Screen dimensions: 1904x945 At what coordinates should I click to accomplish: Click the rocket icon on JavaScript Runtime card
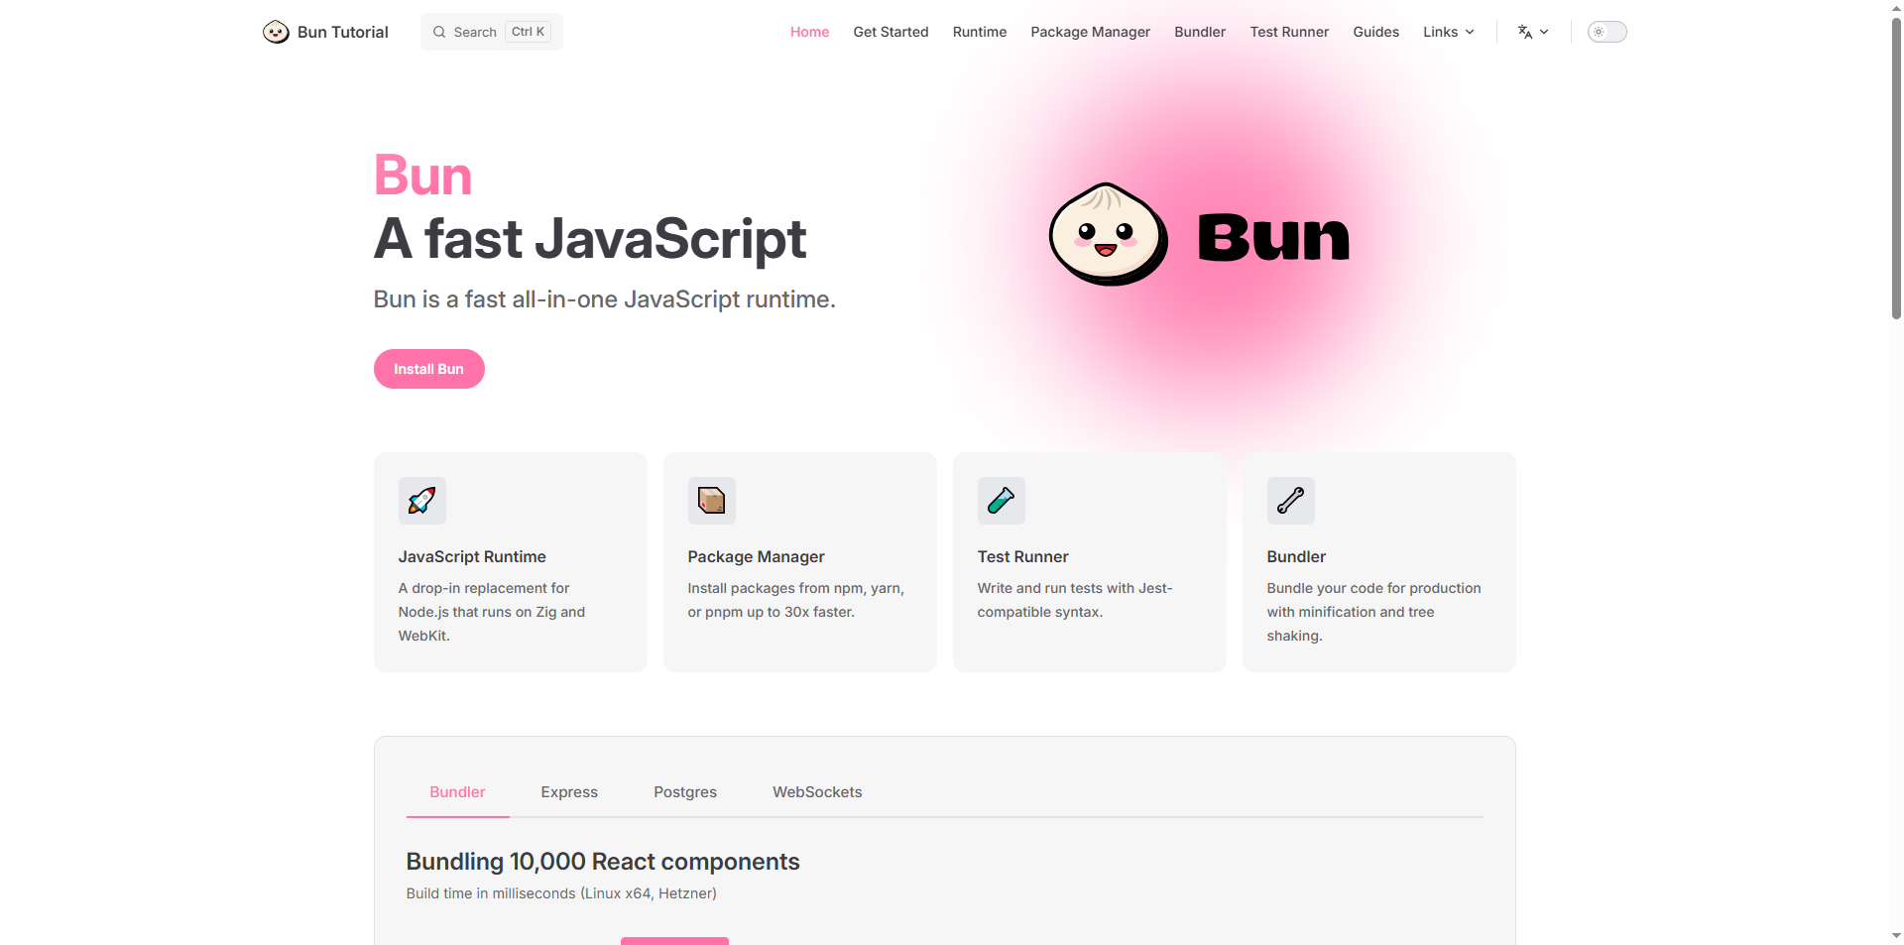(422, 501)
